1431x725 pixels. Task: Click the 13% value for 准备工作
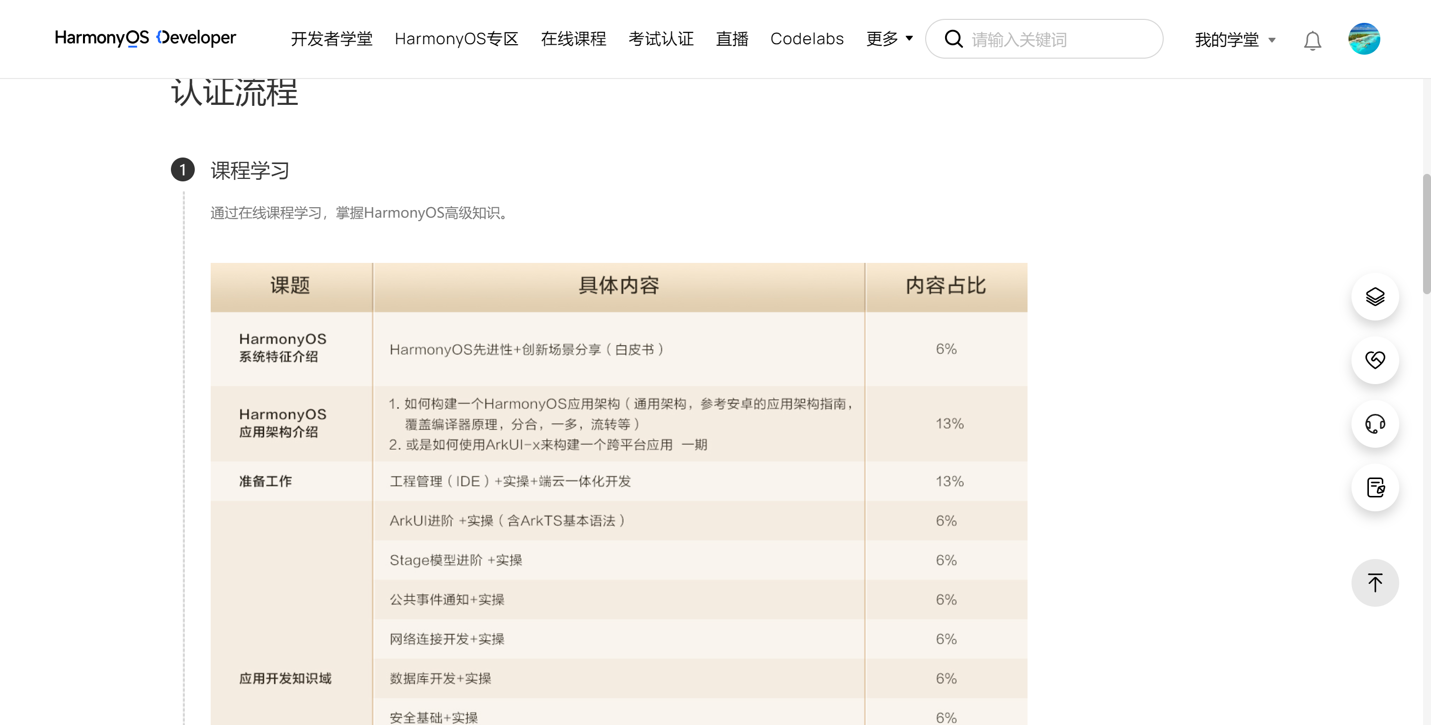(x=950, y=481)
